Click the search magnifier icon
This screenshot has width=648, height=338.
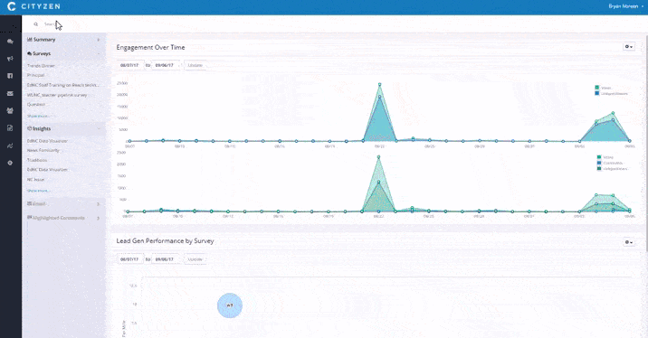pos(36,24)
